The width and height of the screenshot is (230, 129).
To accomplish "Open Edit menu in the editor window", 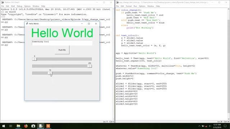I will pyautogui.click(x=122, y=6).
